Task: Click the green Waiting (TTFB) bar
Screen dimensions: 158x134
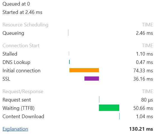Action: coord(109,108)
